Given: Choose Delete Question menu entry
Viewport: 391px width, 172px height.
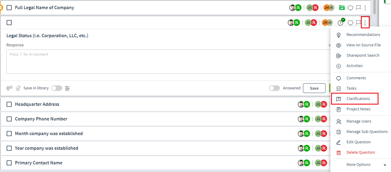Looking at the screenshot, I should click(361, 152).
